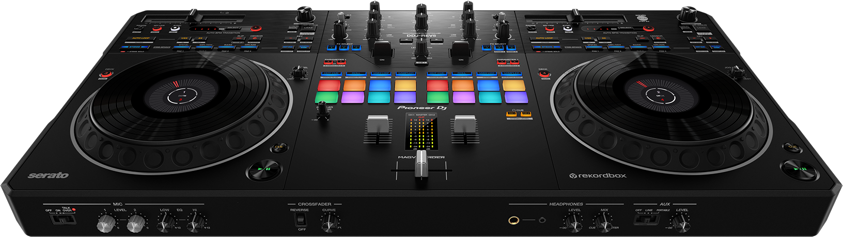Select HOT CUE pad mode on right deck
The height and width of the screenshot is (237, 843).
coord(438,74)
